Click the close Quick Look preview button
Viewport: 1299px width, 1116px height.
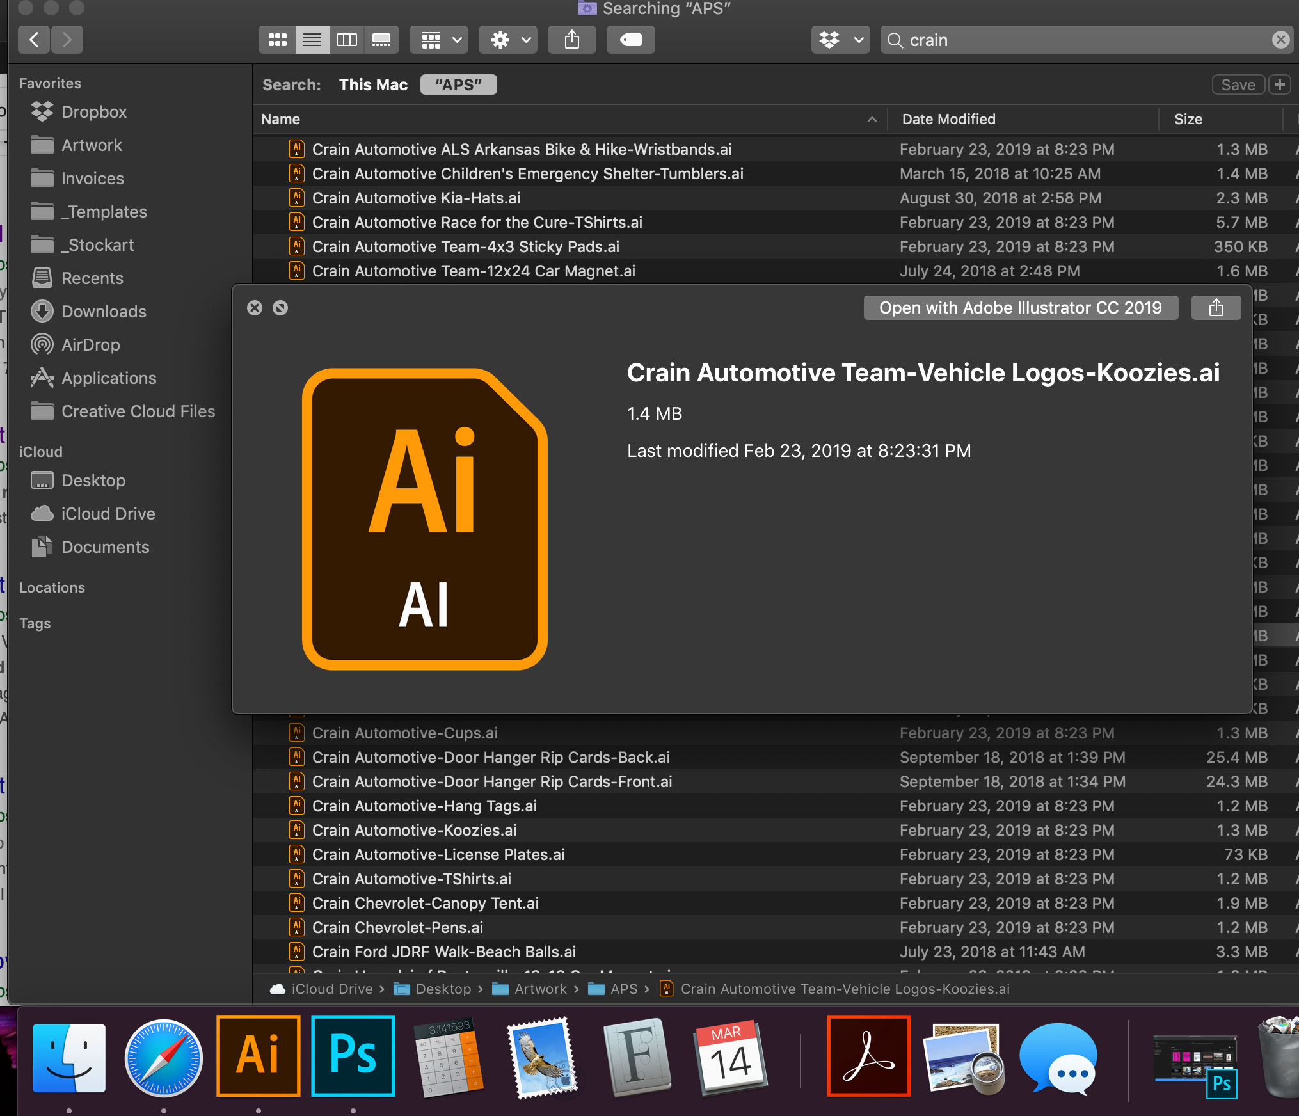coord(255,307)
